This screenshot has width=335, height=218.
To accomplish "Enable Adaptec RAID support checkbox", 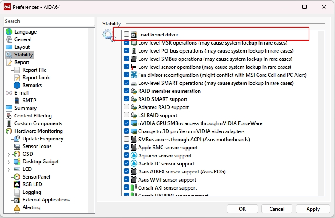I will (127, 107).
